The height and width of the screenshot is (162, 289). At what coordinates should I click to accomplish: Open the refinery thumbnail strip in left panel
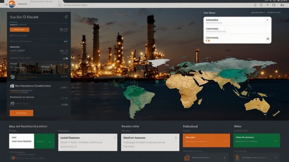pyautogui.click(x=39, y=68)
